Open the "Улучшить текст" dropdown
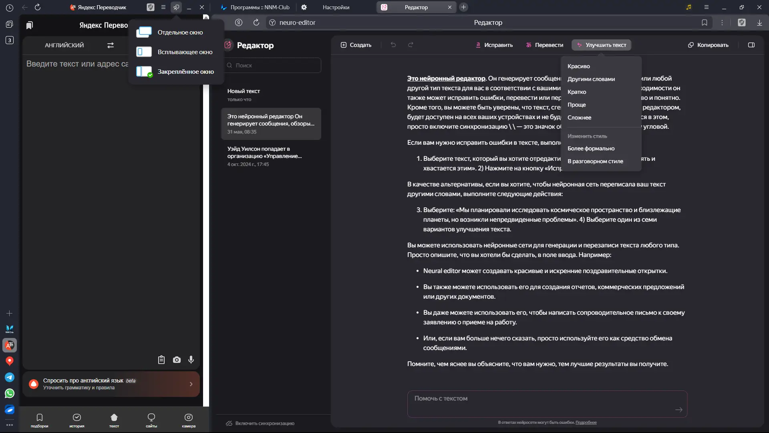The image size is (769, 433). (x=602, y=45)
